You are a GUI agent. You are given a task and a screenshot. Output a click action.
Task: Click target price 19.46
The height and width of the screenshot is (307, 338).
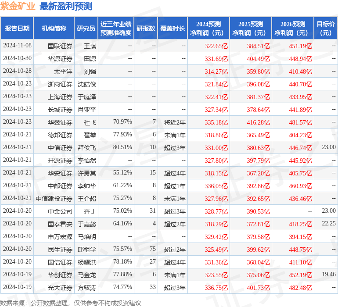click(329, 274)
